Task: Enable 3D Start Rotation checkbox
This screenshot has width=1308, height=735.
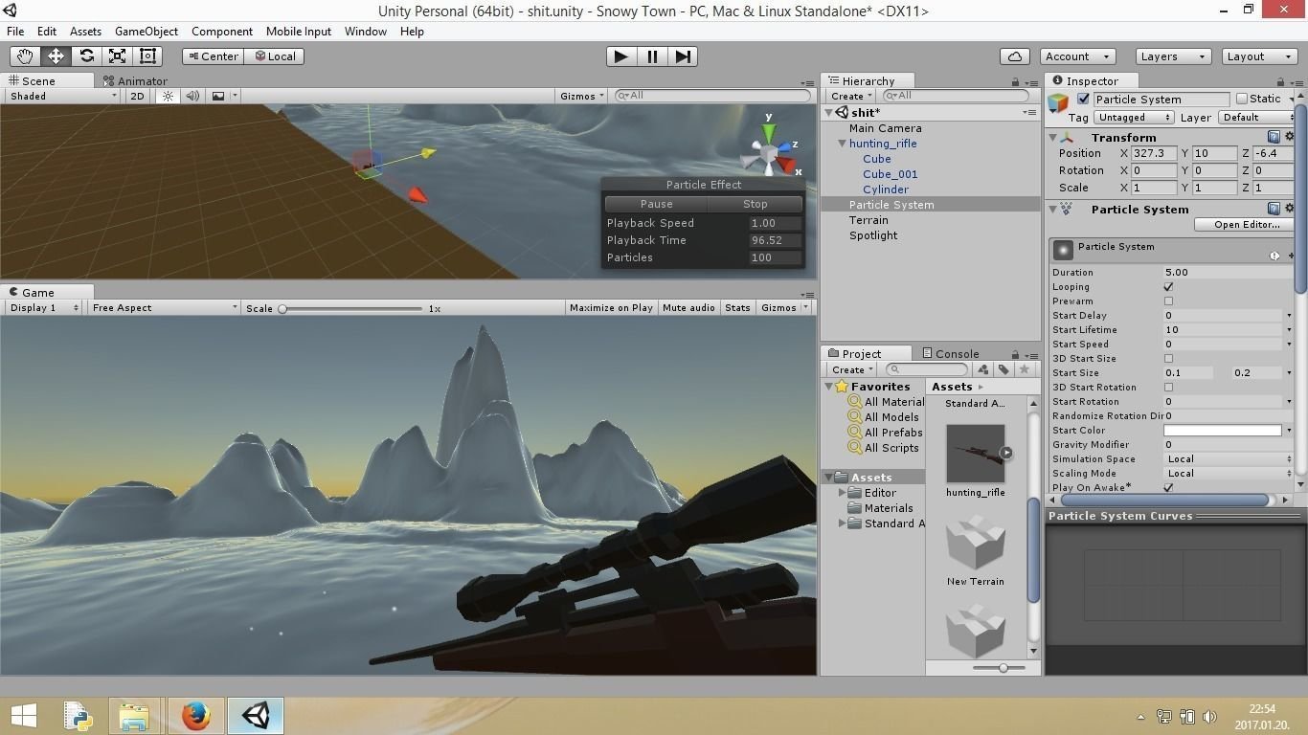Action: 1168,388
